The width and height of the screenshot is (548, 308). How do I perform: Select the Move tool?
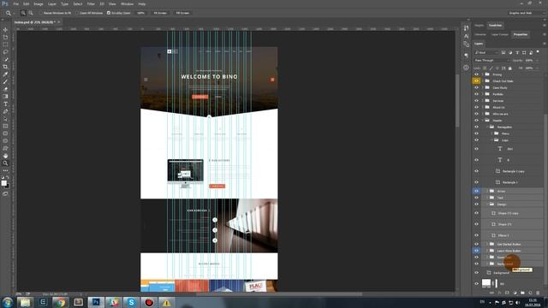(x=5, y=30)
